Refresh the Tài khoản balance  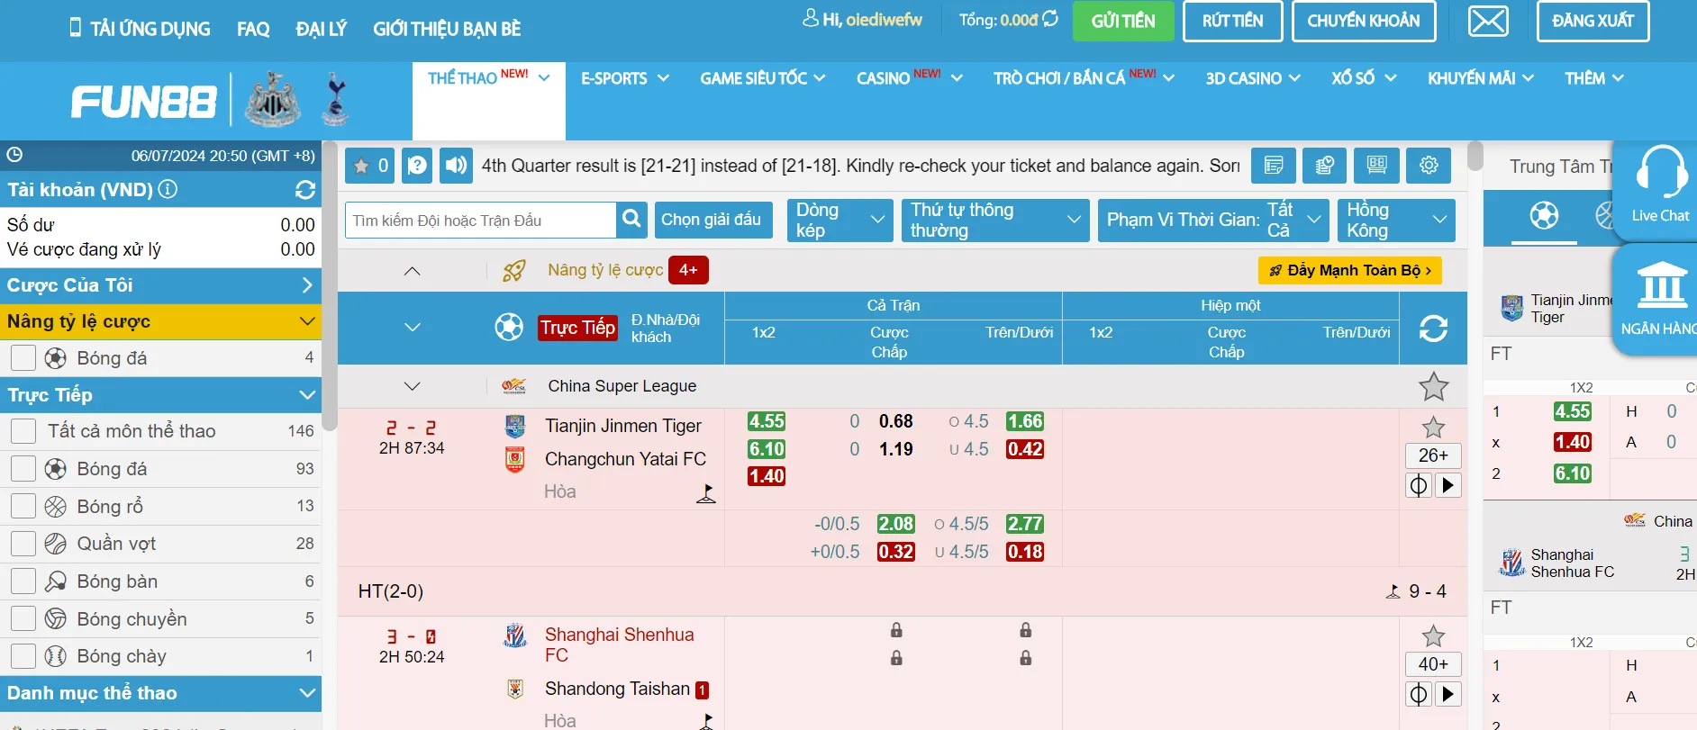[305, 190]
